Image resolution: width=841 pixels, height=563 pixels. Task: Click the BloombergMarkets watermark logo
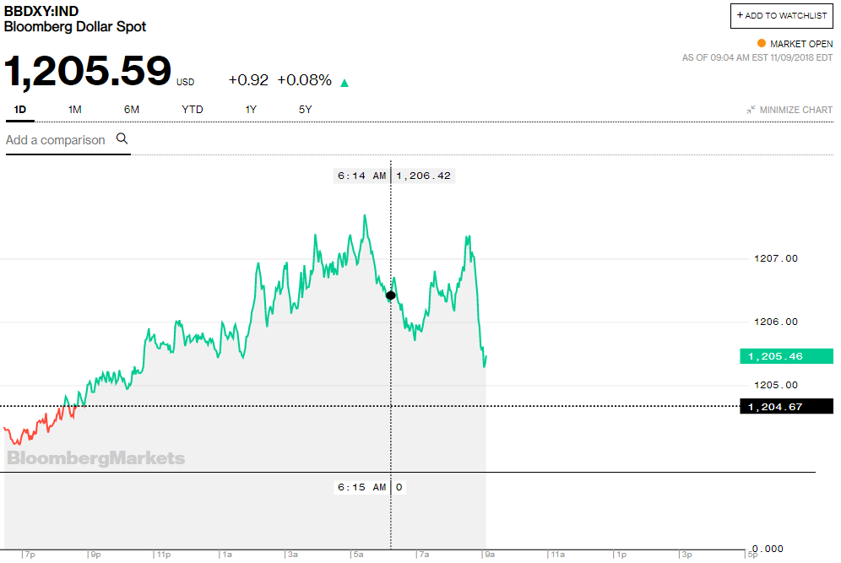coord(95,458)
